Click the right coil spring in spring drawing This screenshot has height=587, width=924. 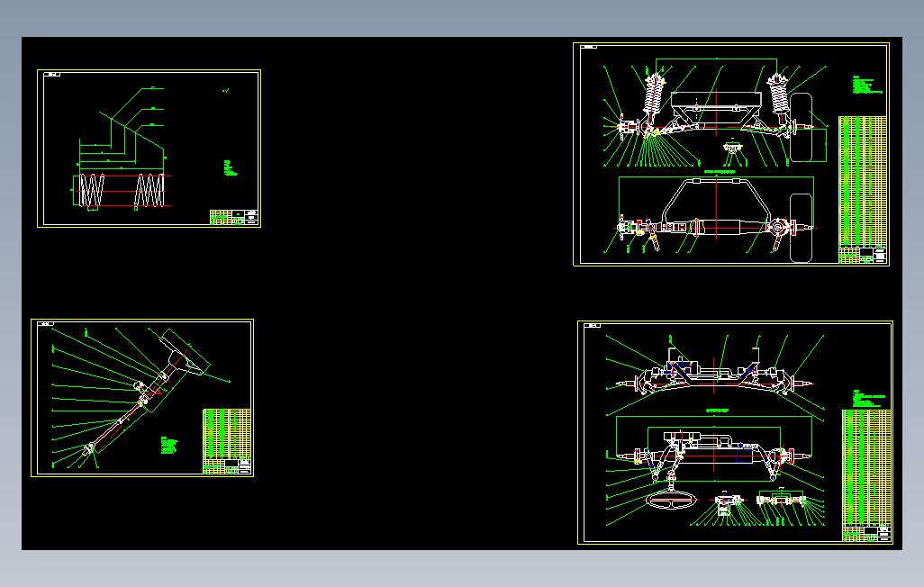149,190
